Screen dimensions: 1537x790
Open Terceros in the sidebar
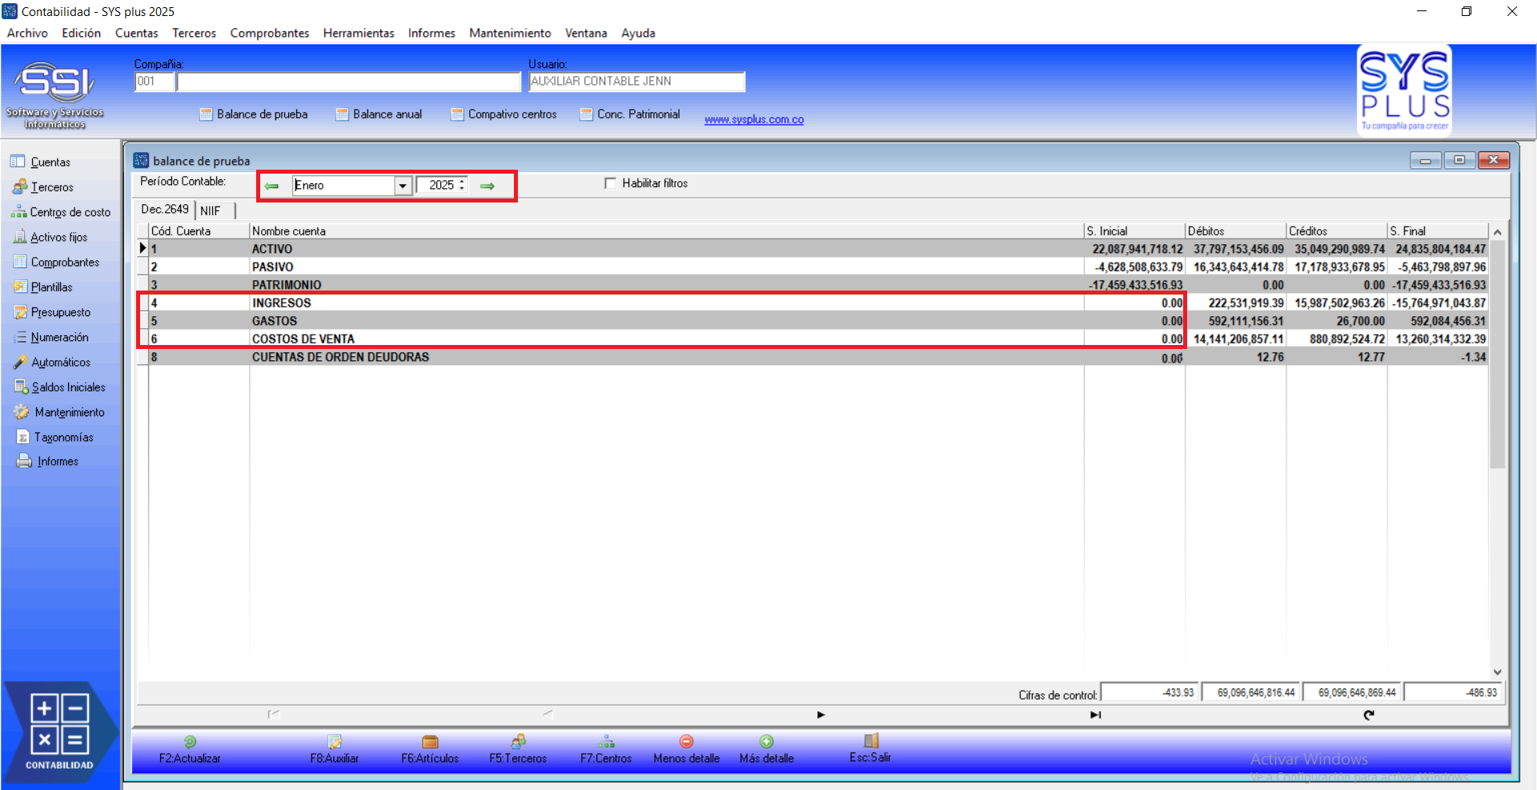tap(43, 186)
